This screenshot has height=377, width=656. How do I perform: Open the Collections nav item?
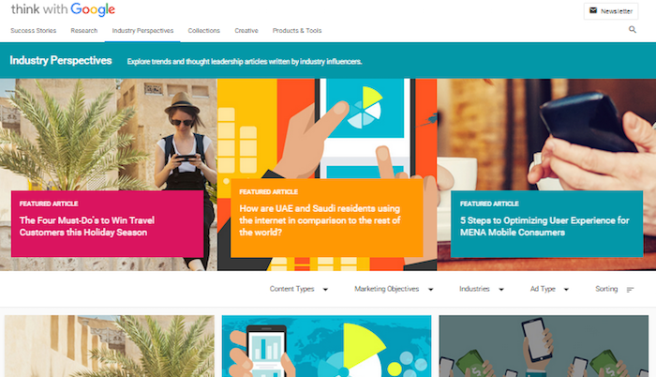pyautogui.click(x=203, y=31)
